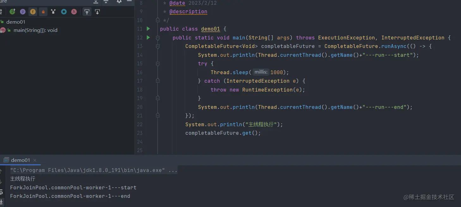Click the demo01 run tab window icon
Screen dimensions: 461x207
(x=6, y=160)
